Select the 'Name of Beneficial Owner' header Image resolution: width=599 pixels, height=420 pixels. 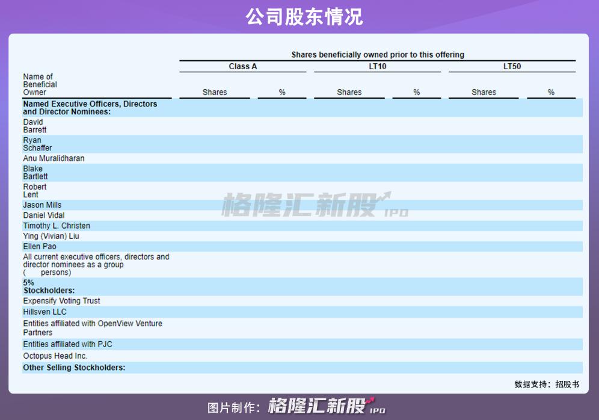pos(40,84)
